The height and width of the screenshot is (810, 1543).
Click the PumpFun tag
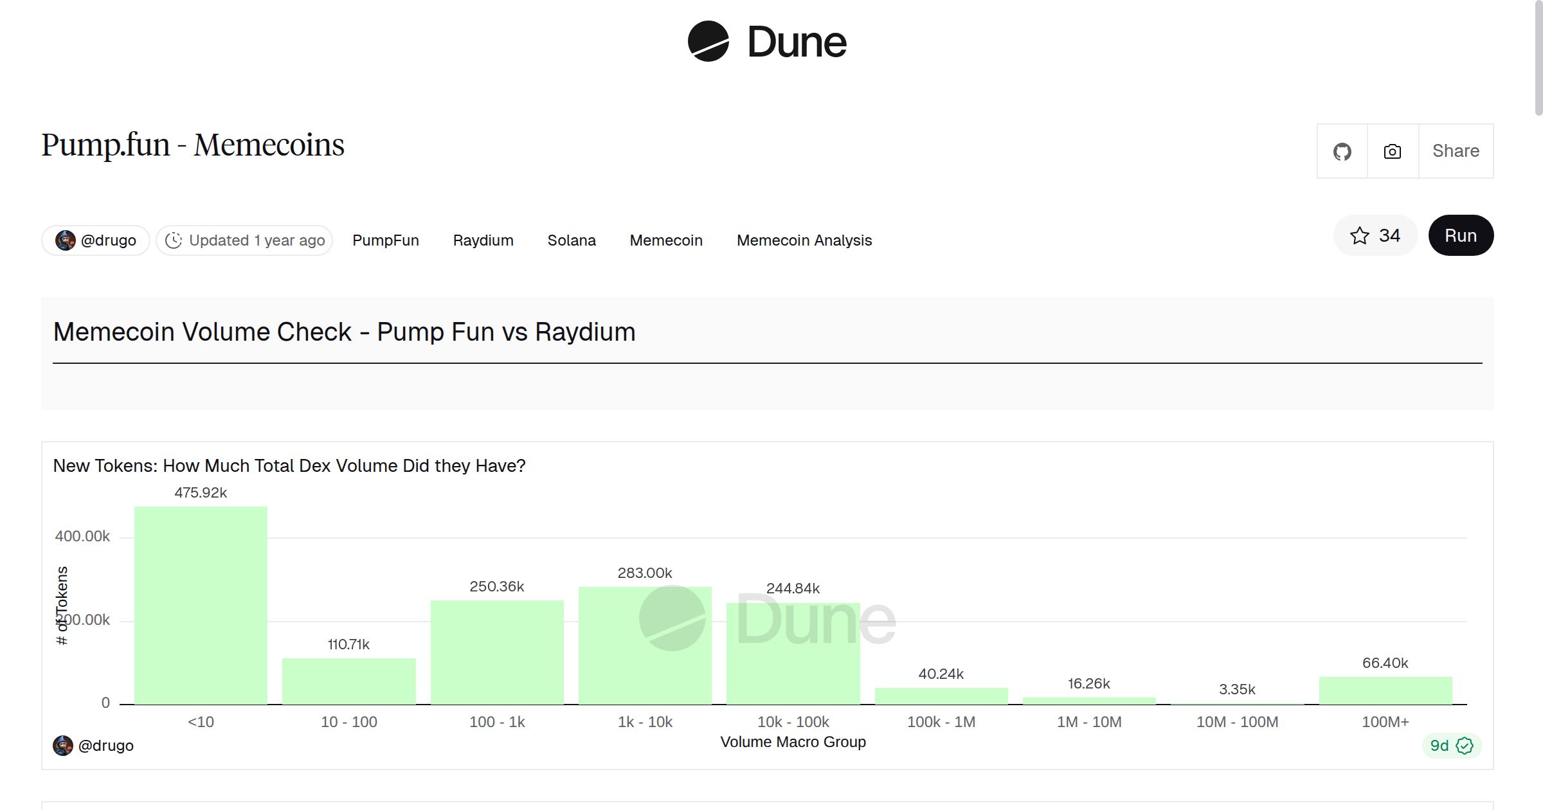[385, 240]
